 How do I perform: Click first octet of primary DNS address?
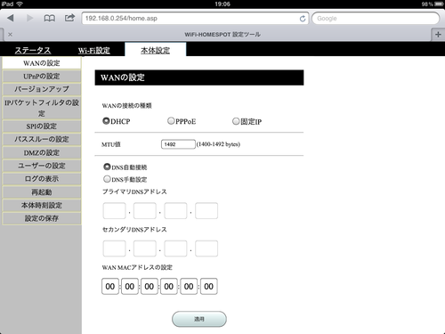point(114,211)
